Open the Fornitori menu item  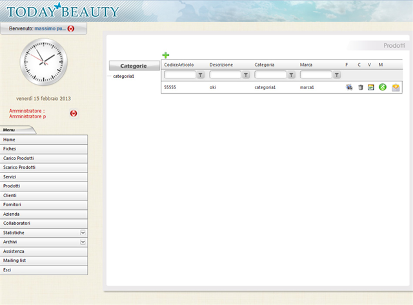[44, 205]
